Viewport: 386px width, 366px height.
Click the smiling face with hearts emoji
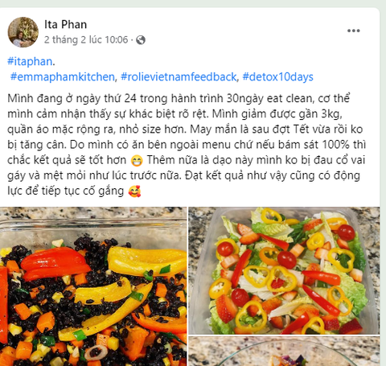(x=134, y=191)
